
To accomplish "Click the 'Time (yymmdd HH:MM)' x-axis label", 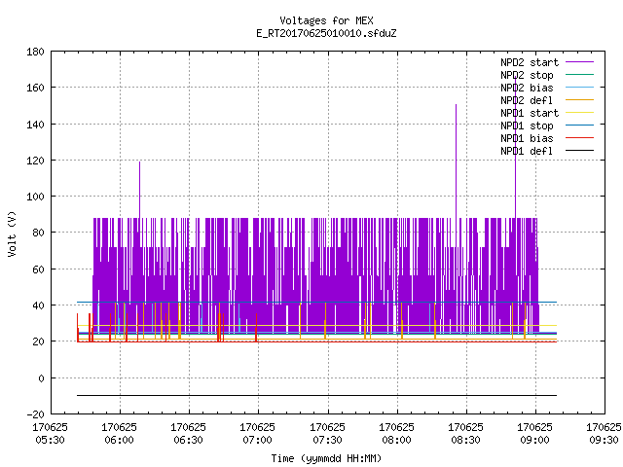I will click(x=326, y=458).
